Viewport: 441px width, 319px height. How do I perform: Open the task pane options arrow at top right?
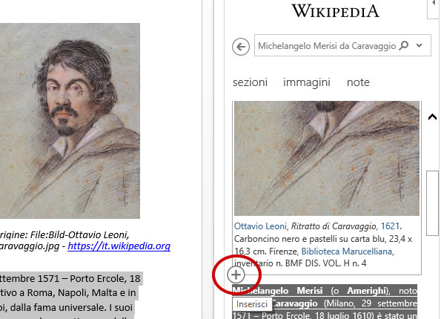(434, 3)
